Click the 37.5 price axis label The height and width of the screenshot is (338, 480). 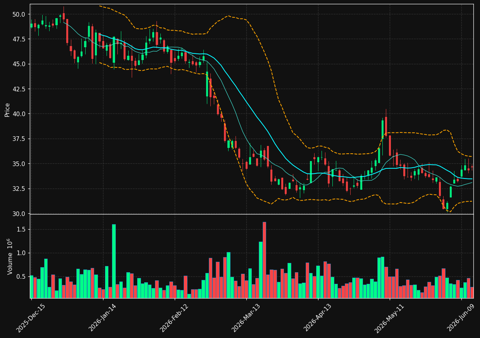[x=19, y=139]
